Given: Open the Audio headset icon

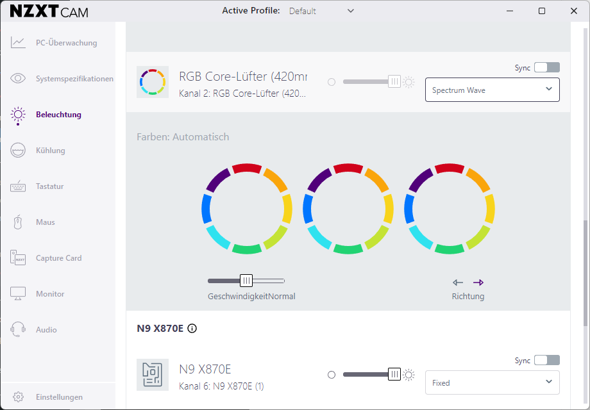Looking at the screenshot, I should click(x=18, y=330).
